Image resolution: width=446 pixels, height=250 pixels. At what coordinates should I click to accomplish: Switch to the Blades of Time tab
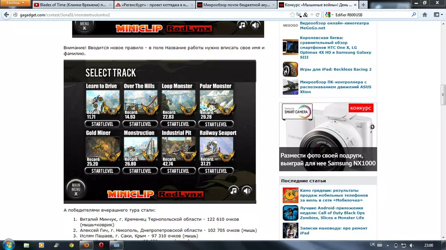click(x=71, y=5)
